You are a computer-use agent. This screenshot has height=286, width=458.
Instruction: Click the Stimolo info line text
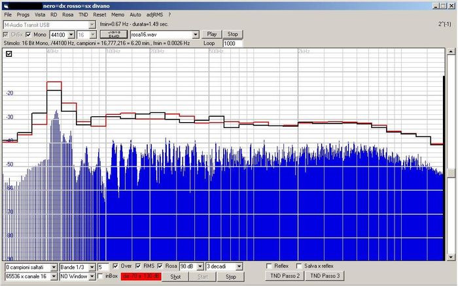click(97, 43)
